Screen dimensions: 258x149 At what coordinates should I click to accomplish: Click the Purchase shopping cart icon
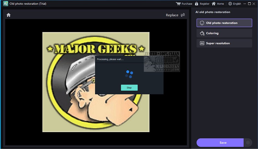click(x=178, y=4)
